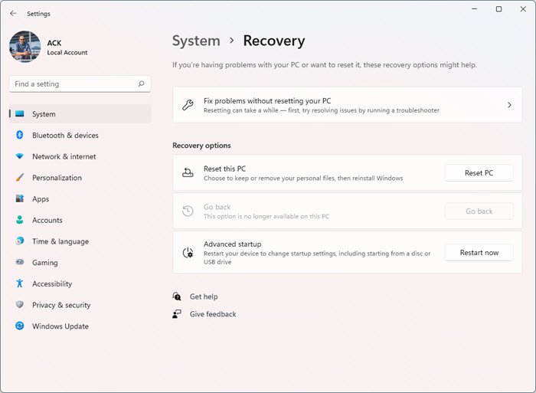Click the Gaming controller icon

click(20, 262)
